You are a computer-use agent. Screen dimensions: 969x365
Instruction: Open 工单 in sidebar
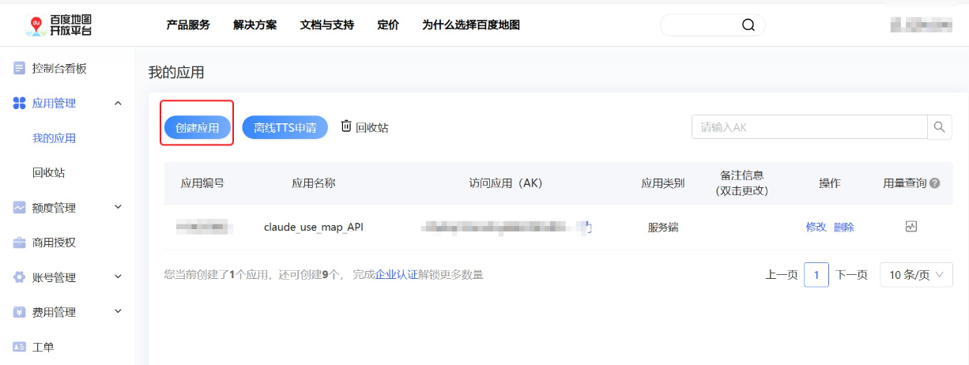point(43,347)
